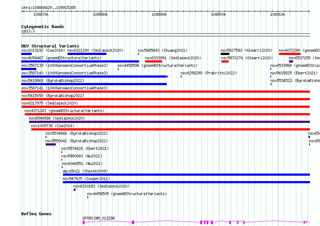Select the esv3587141 red variant bar
320x226 pixels.
(165, 92)
